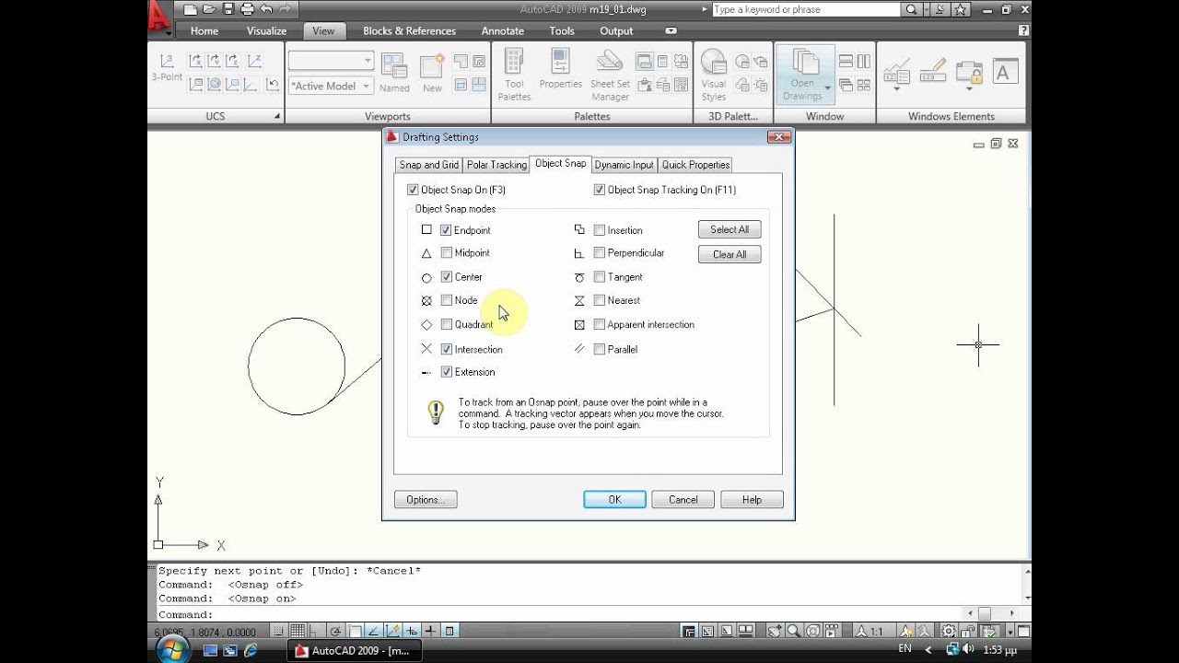The image size is (1179, 663).
Task: Uncheck Object Snap On (F3)
Action: click(413, 190)
